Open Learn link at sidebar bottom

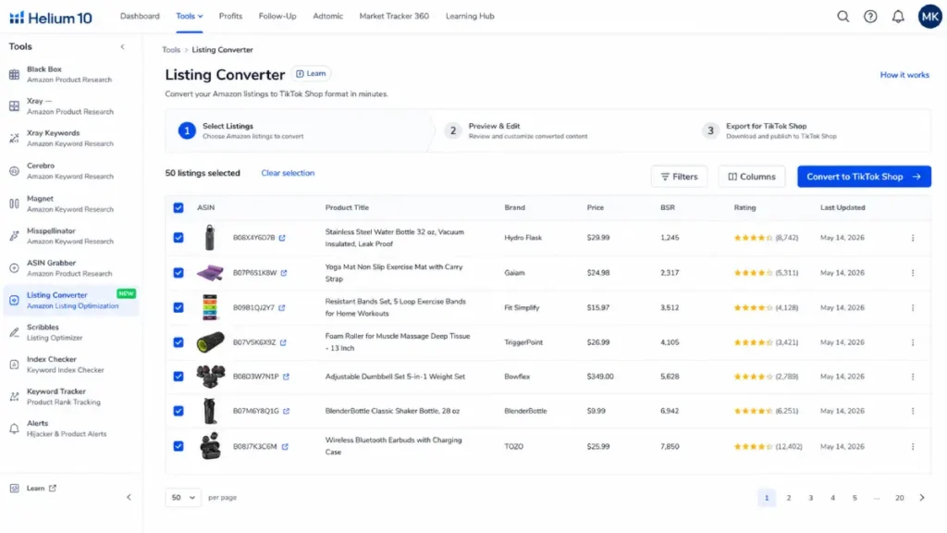(34, 489)
